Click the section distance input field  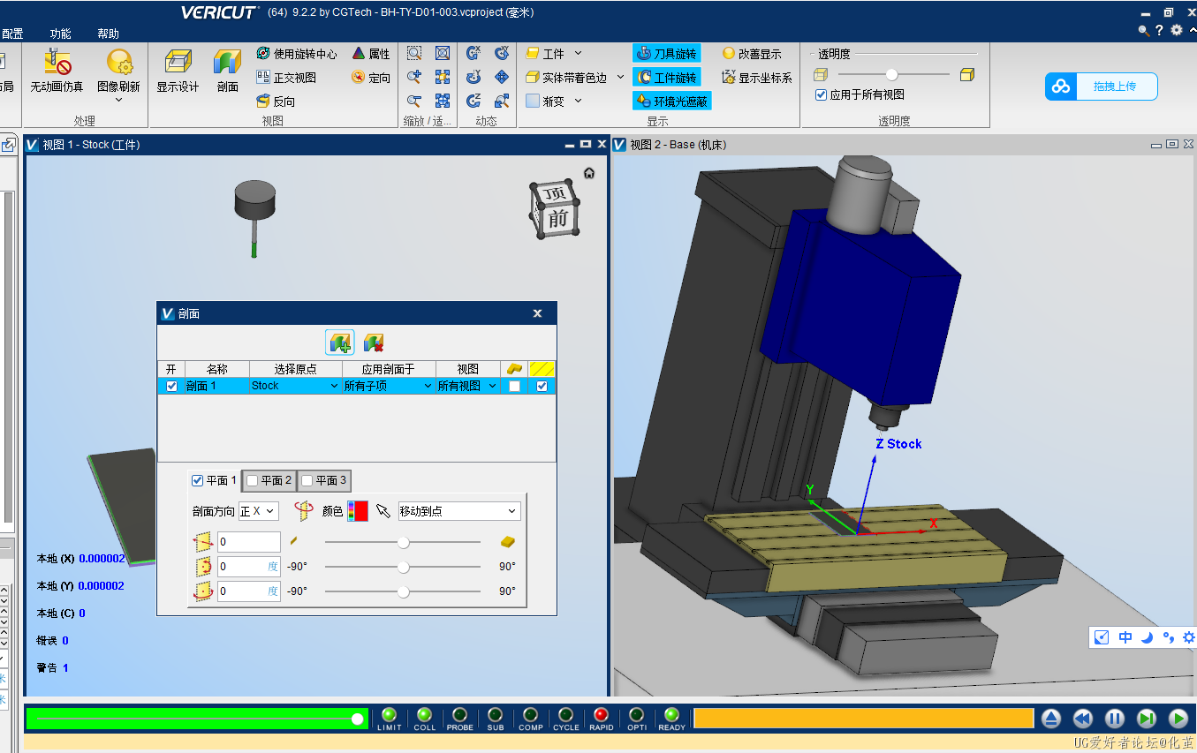click(249, 542)
